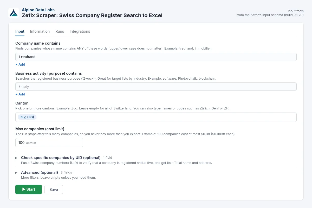
Task: Click the 'Check specific companies by UID (optional)' heading
Action: [61, 157]
